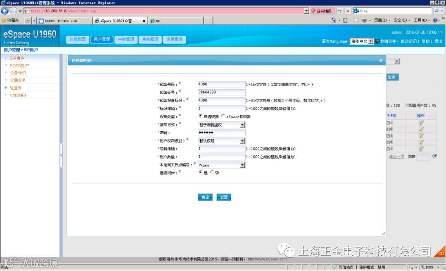Click the address bar stop (X) icon
The image size is (446, 271).
click(x=348, y=11)
